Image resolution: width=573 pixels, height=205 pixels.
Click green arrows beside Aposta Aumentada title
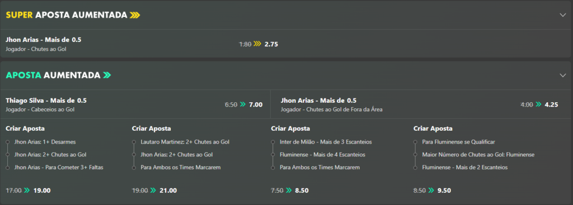click(x=107, y=75)
